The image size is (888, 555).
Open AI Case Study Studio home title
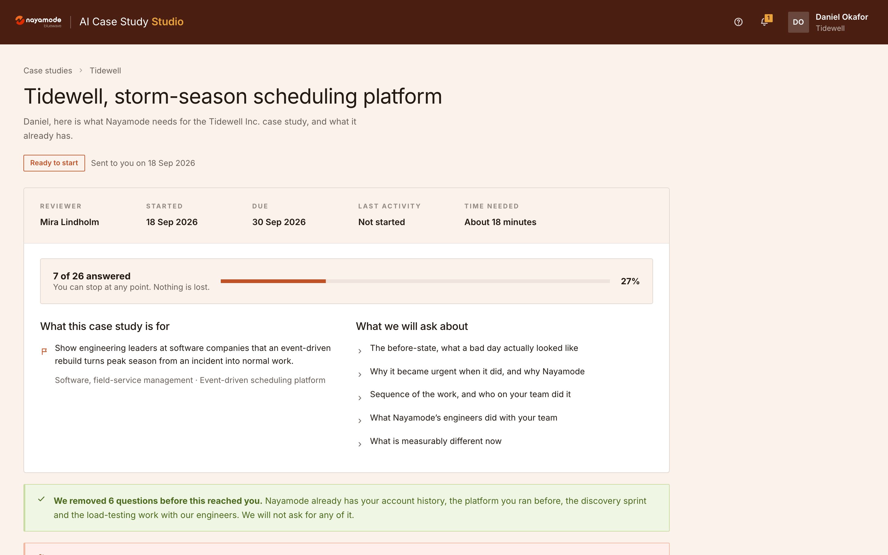[x=131, y=22]
